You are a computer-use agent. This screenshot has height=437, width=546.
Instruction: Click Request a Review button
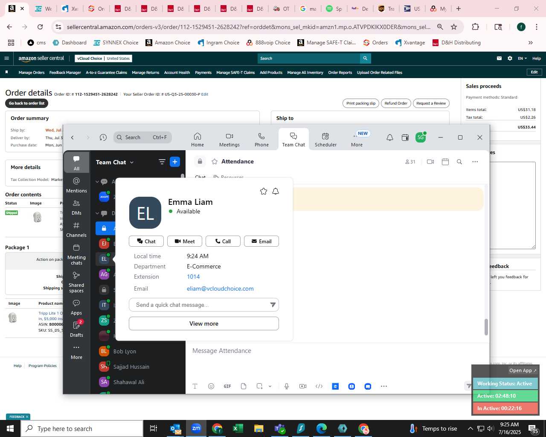click(431, 103)
